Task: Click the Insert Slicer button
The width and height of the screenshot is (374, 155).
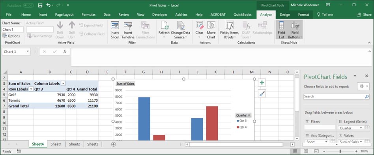Action: click(x=115, y=30)
